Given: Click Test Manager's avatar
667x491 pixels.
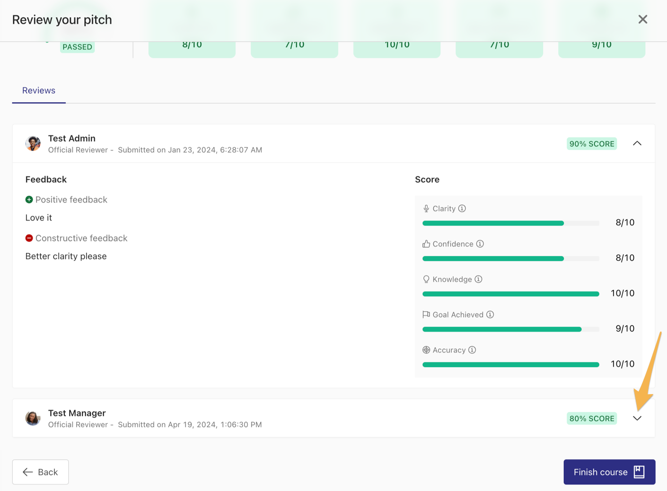Looking at the screenshot, I should pos(33,418).
